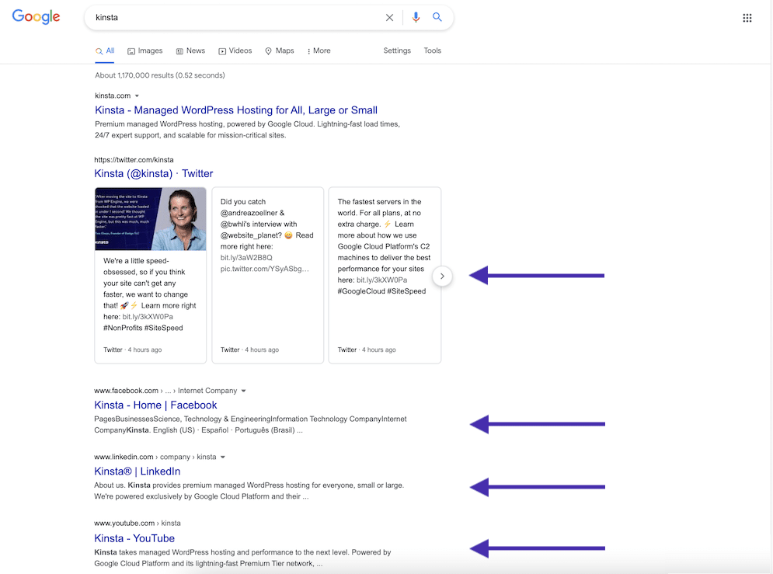Click inside the search input field
Screen dimensions: 773x574
(233, 17)
